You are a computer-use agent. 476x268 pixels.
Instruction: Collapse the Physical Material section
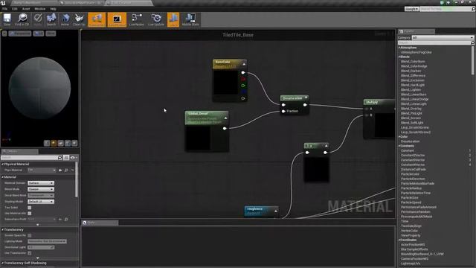click(2, 164)
